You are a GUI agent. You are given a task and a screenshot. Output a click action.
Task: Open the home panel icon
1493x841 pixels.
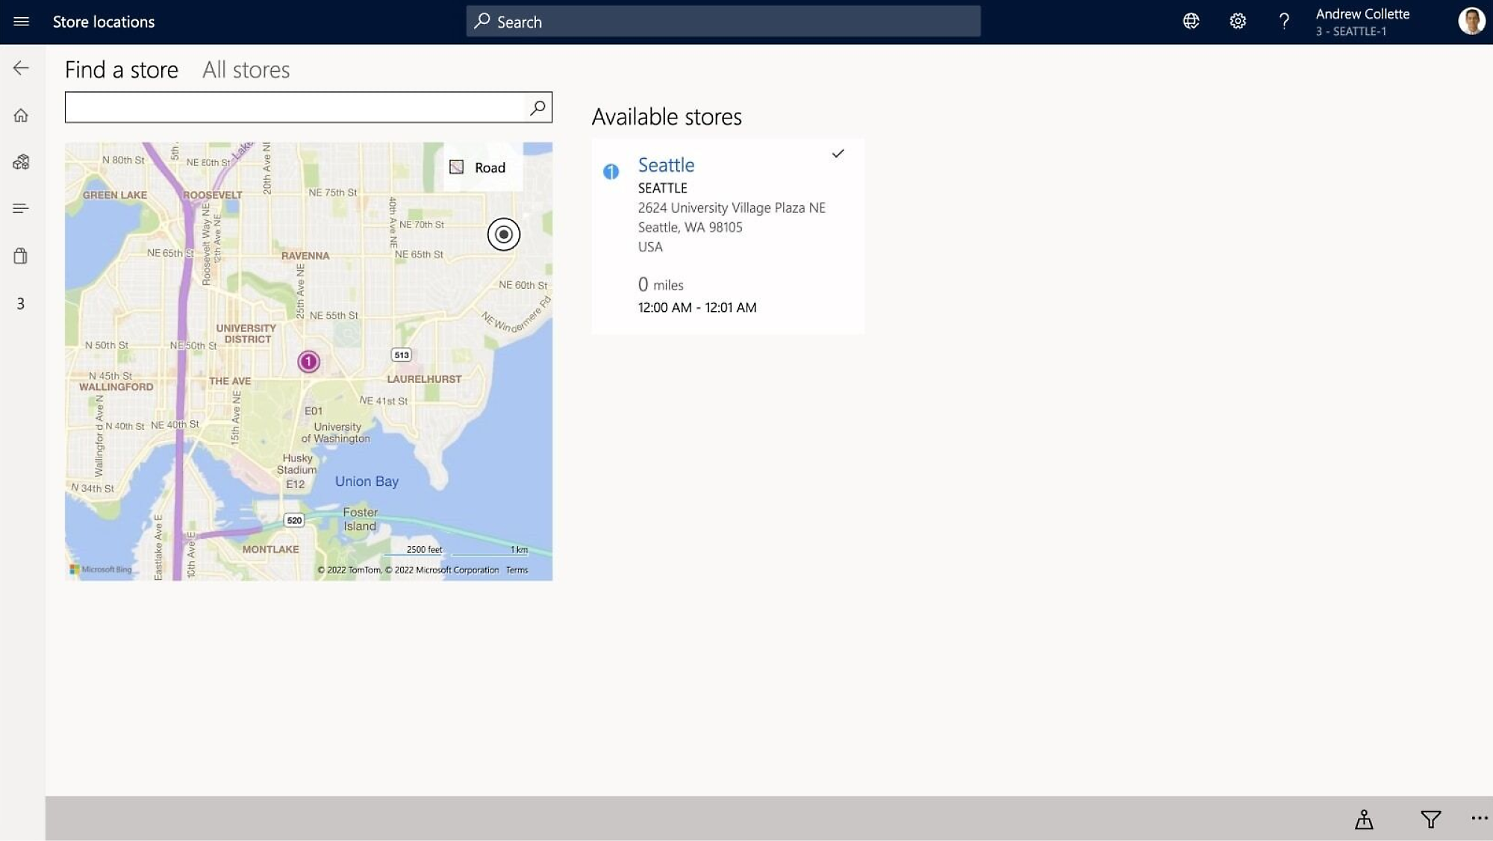[20, 115]
